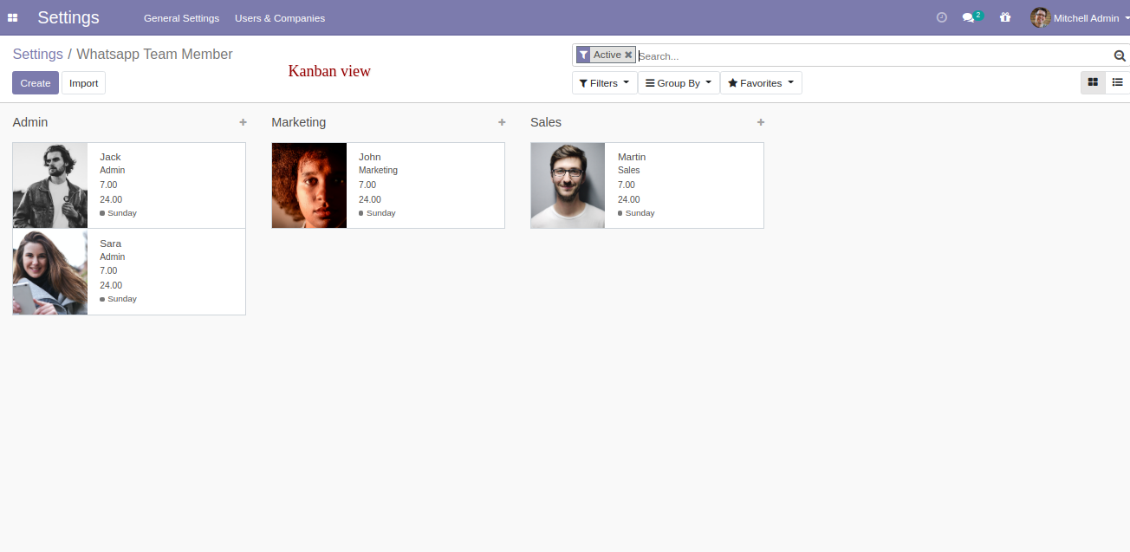Click the Marketing team label on John's card
Screen dimensions: 1130x552
pos(378,171)
